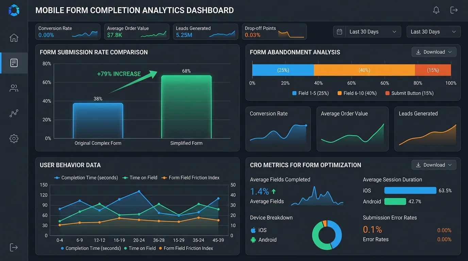Viewport: 468px width, 261px height.
Task: Click the Android robot icon in Device Breakdown
Action: tap(253, 240)
